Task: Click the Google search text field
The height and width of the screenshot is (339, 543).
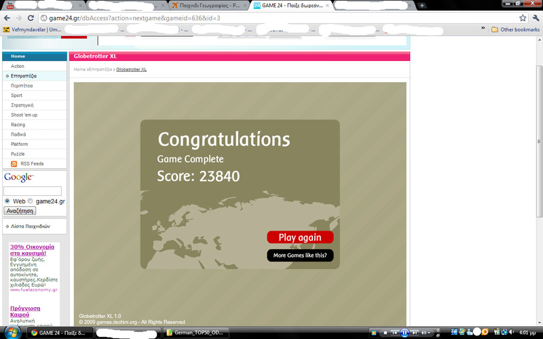Action: (33, 191)
